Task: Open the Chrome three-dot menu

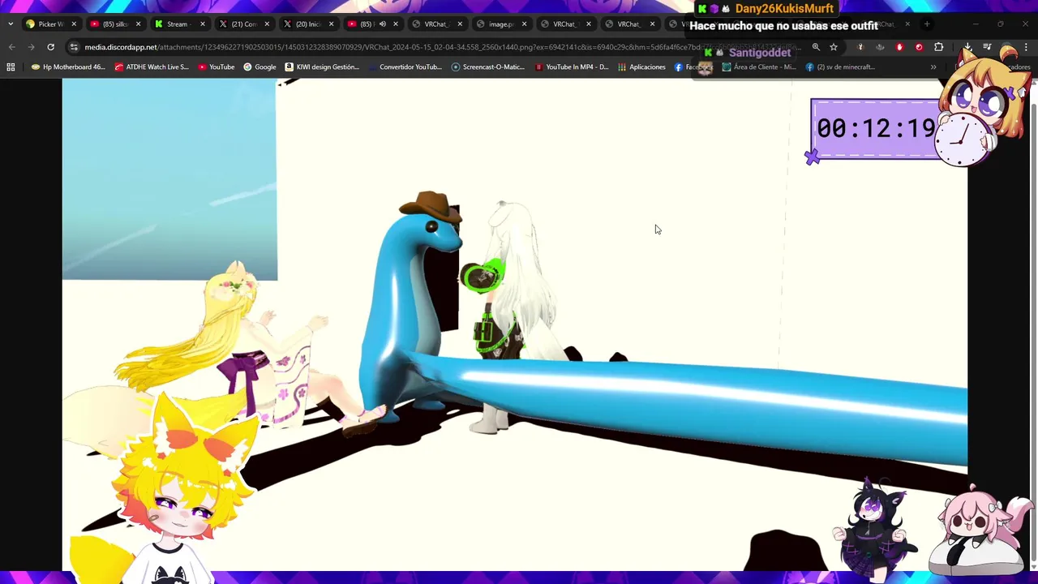Action: 1026,47
